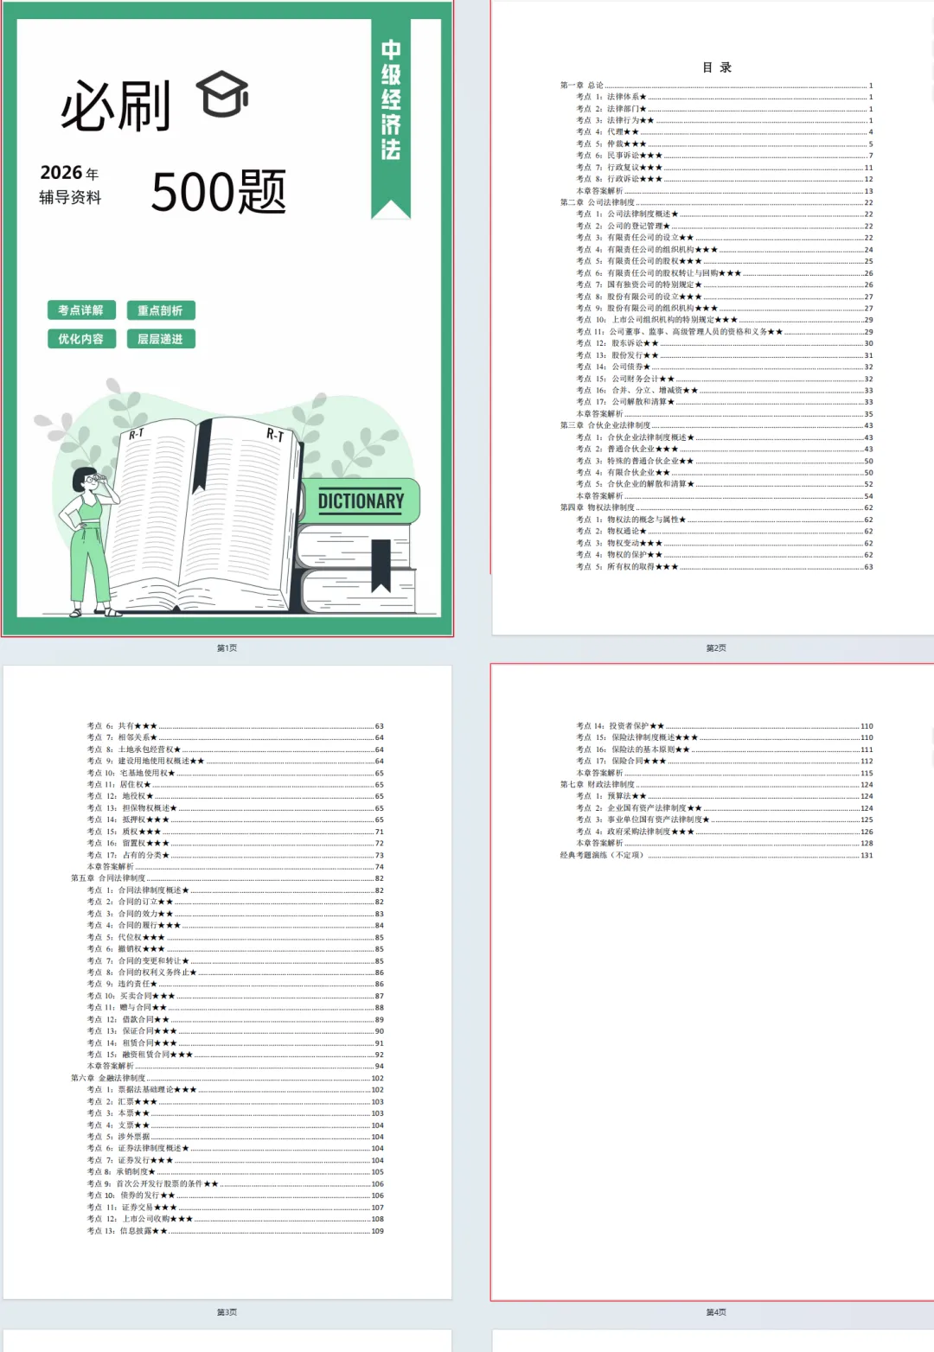Click the girl with glasses illustration
The width and height of the screenshot is (934, 1352).
89,542
